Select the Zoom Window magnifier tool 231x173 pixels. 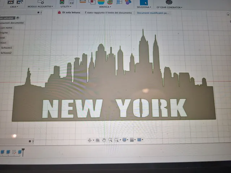click(116, 140)
